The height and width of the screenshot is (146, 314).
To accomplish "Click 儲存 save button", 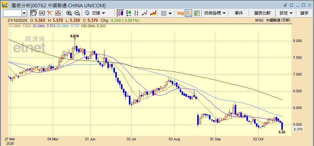I will (304, 13).
